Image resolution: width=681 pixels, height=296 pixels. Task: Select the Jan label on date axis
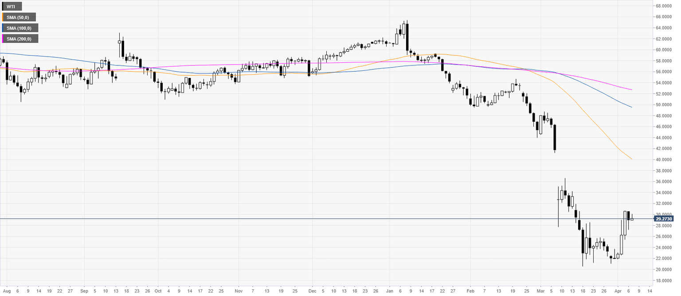click(390, 291)
